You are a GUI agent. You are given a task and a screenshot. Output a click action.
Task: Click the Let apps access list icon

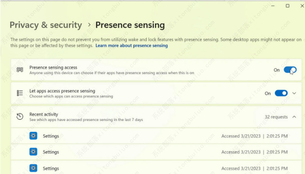pyautogui.click(x=20, y=93)
